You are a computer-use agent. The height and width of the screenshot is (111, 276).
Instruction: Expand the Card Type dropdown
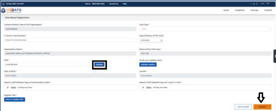click(205, 29)
